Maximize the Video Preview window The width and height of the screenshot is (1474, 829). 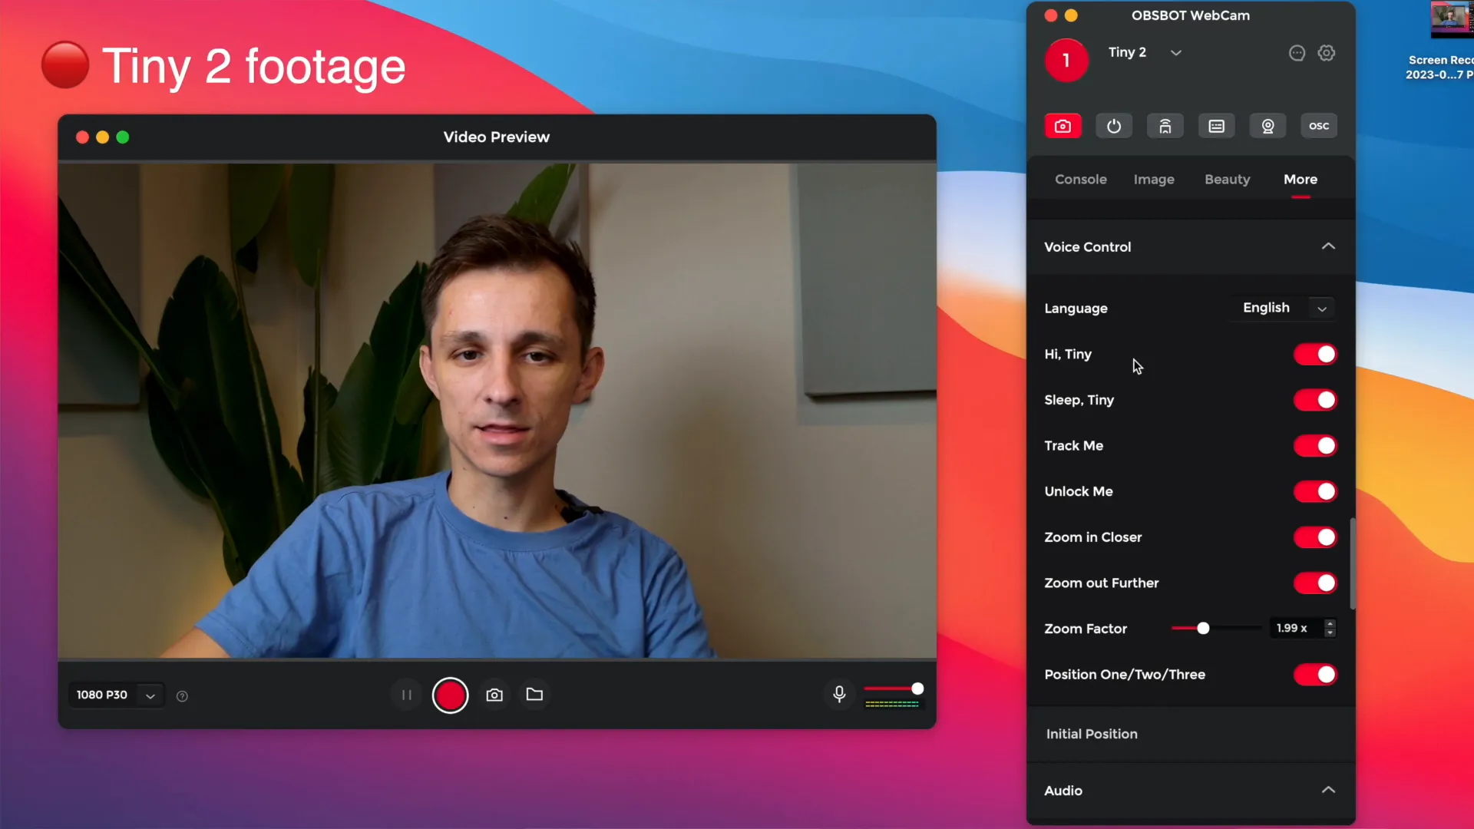123,137
